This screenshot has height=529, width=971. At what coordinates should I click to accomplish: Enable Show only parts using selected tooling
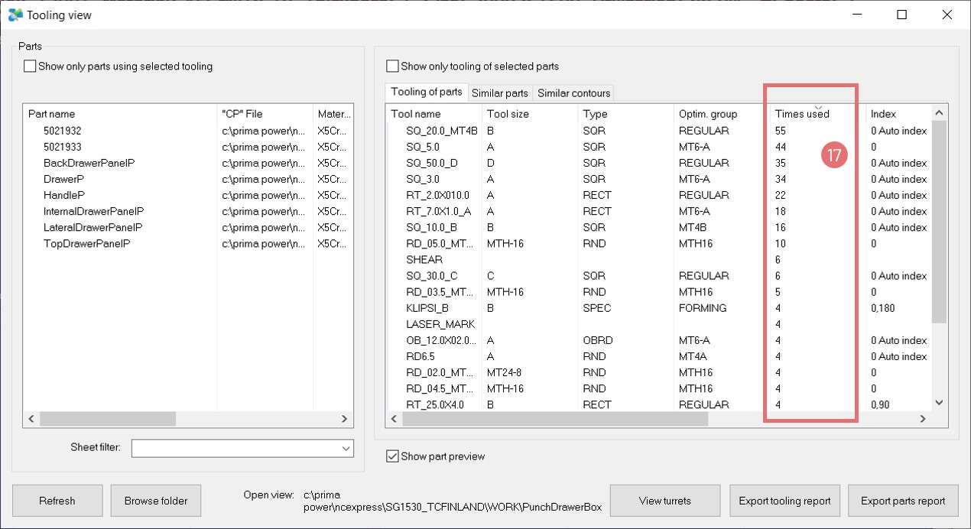point(30,67)
